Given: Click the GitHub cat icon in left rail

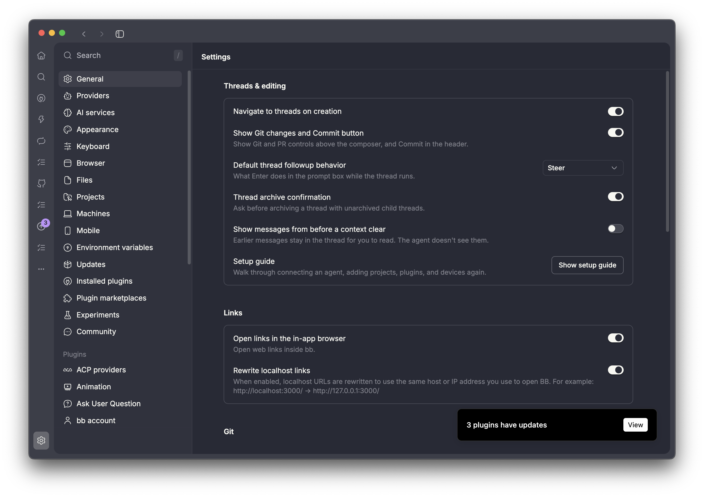Looking at the screenshot, I should [x=41, y=183].
